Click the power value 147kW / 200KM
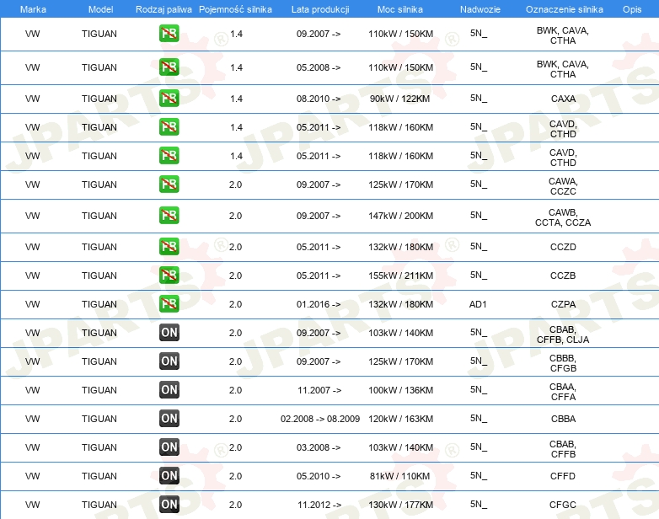This screenshot has width=659, height=519. [400, 216]
